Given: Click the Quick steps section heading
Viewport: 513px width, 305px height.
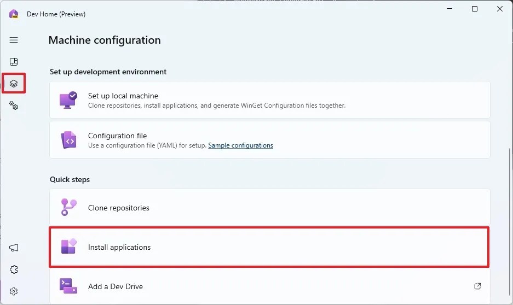Looking at the screenshot, I should click(x=70, y=180).
